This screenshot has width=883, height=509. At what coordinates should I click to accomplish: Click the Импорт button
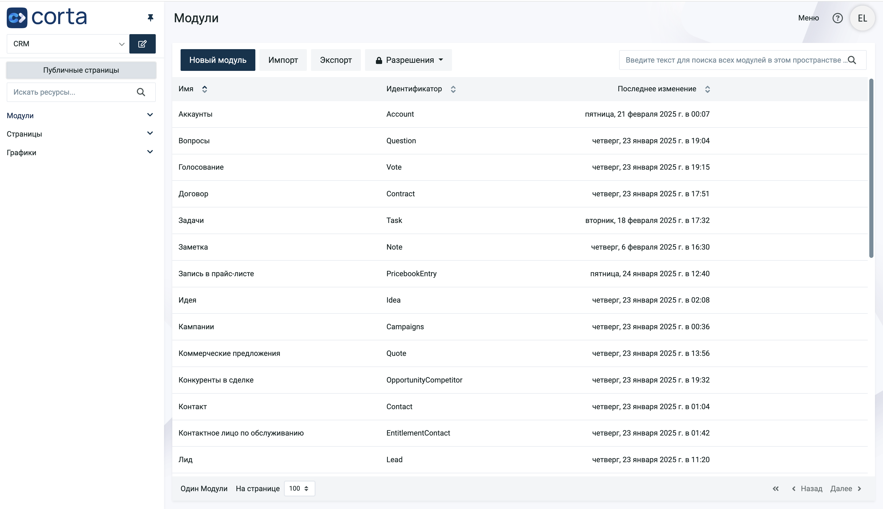pos(283,60)
